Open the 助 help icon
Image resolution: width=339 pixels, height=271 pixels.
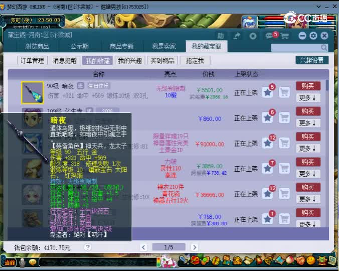[221, 36]
